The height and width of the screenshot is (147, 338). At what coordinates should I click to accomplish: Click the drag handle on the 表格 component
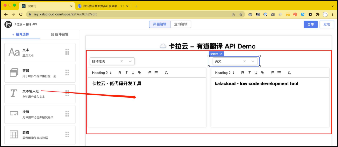click(67, 134)
